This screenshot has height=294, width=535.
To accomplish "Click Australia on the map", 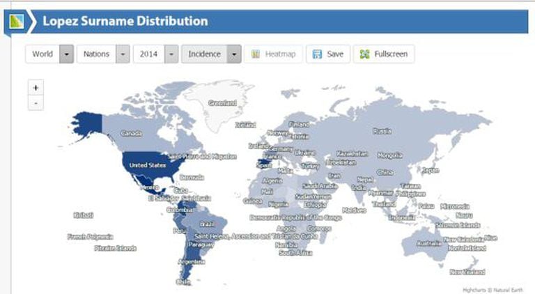I will tap(428, 243).
